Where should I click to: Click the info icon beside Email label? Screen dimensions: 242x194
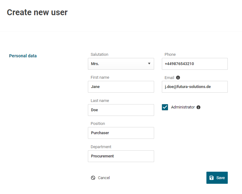(x=178, y=78)
